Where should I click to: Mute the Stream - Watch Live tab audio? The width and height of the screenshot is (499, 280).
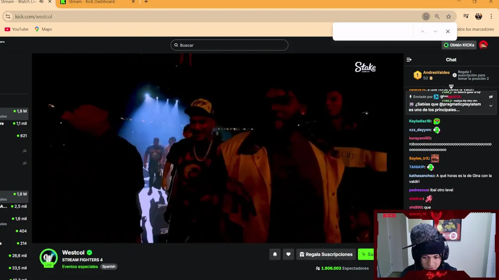click(x=41, y=2)
